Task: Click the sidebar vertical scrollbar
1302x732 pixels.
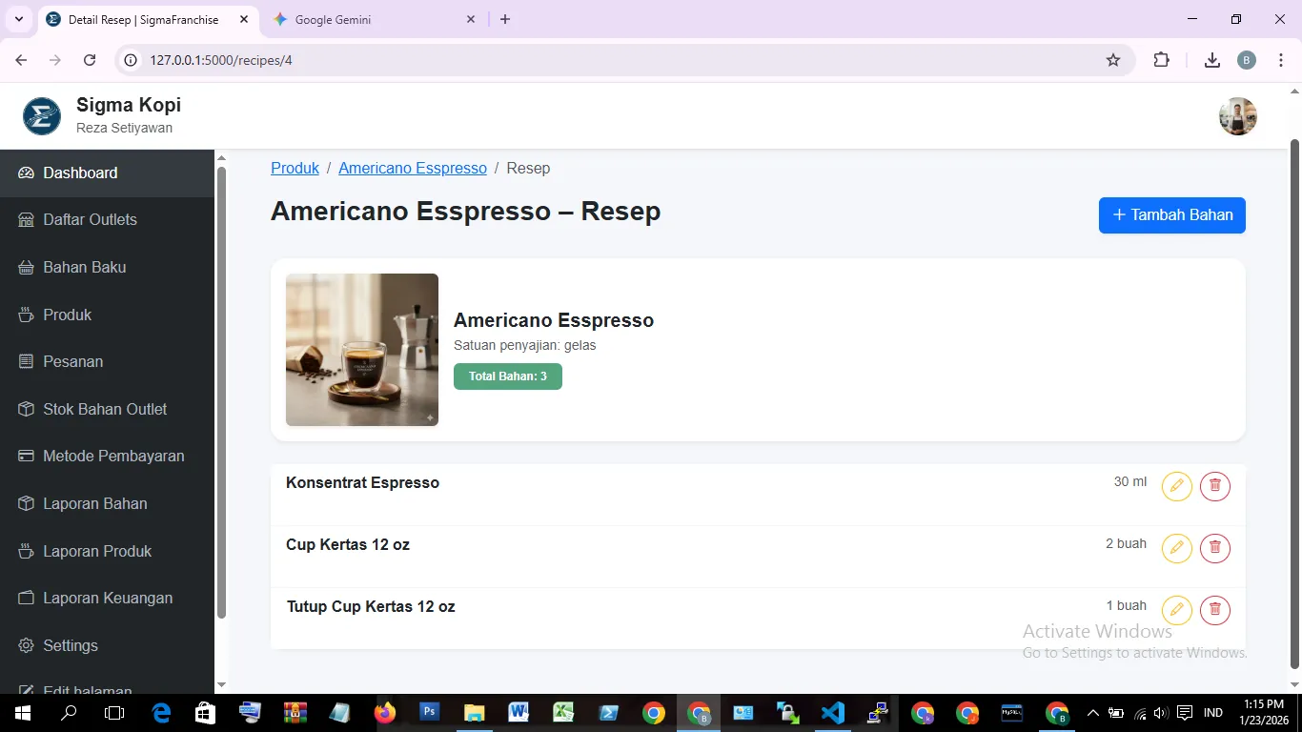Action: (x=221, y=393)
